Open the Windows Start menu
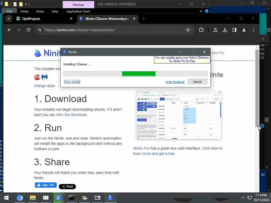 click(x=6, y=198)
